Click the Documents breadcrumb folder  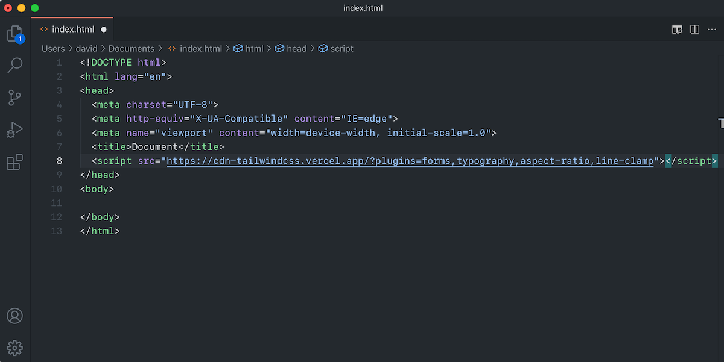131,48
